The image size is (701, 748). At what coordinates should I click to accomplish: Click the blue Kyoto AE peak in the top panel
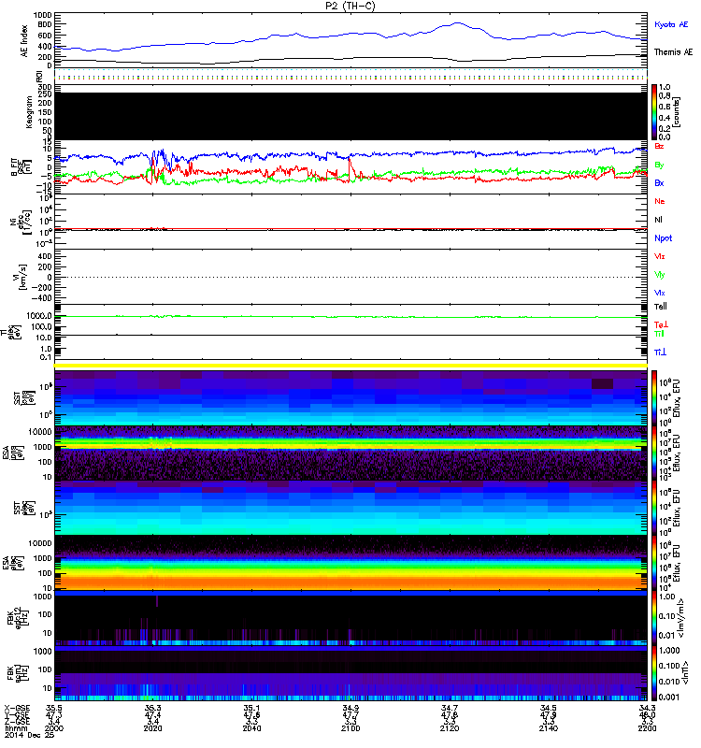coord(457,23)
